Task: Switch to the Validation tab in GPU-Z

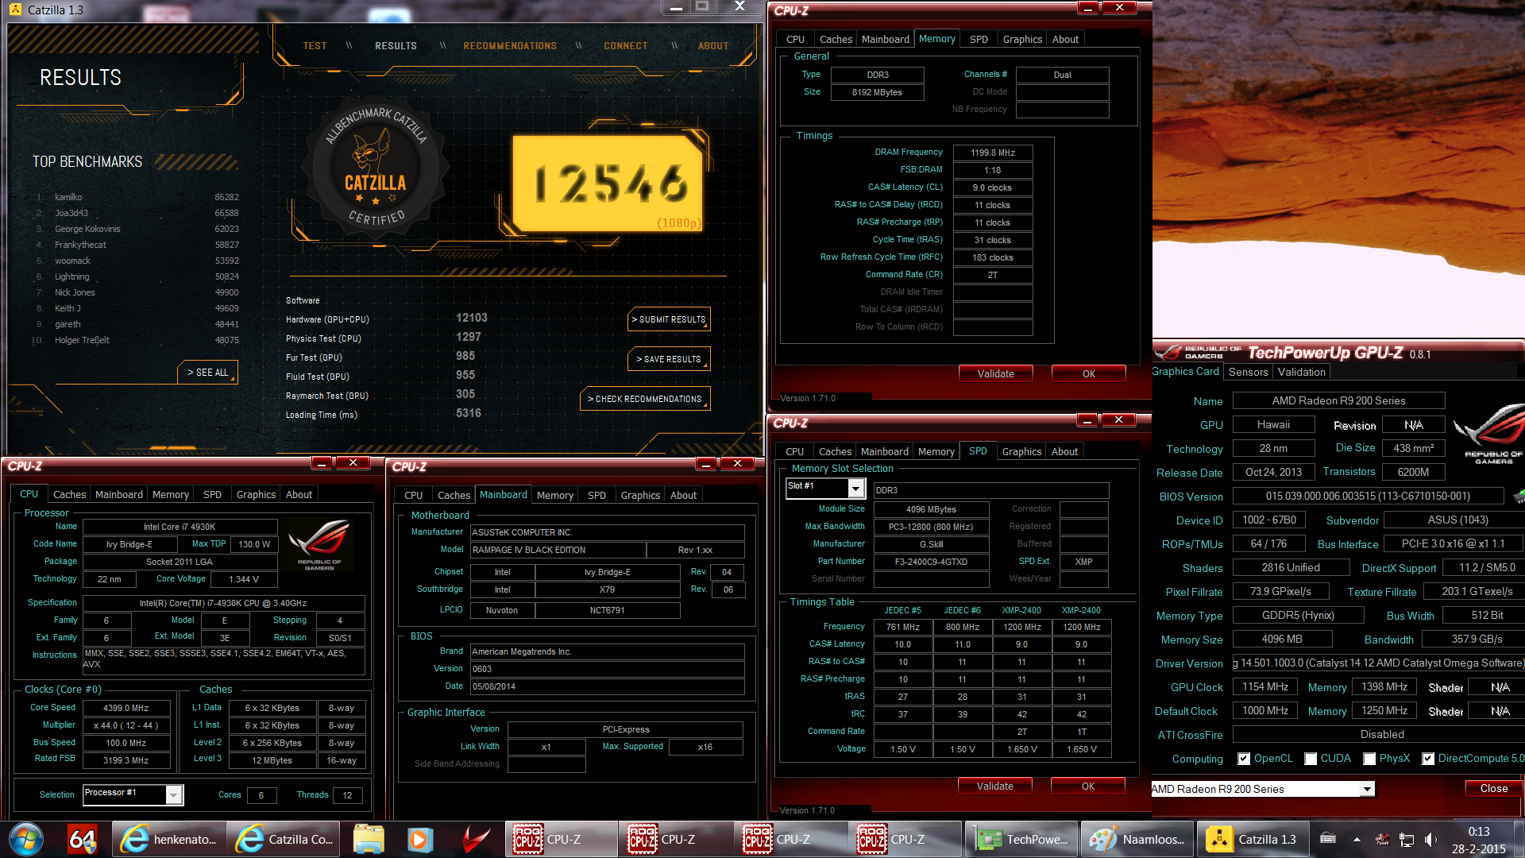Action: [x=1301, y=372]
